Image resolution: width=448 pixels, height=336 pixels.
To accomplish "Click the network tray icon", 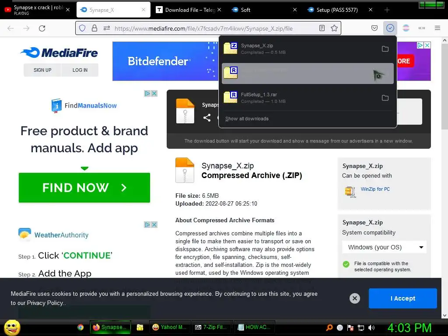I will pos(361,328).
